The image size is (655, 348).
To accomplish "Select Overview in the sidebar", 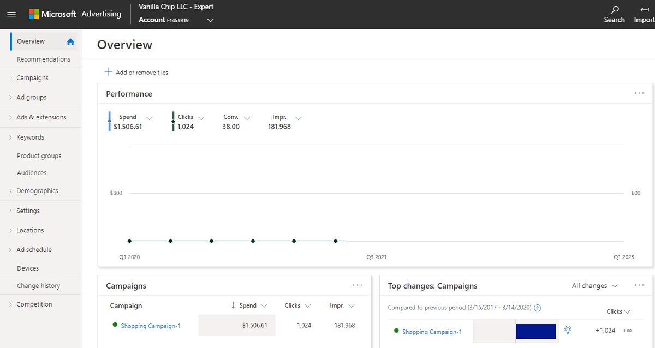I will point(31,41).
